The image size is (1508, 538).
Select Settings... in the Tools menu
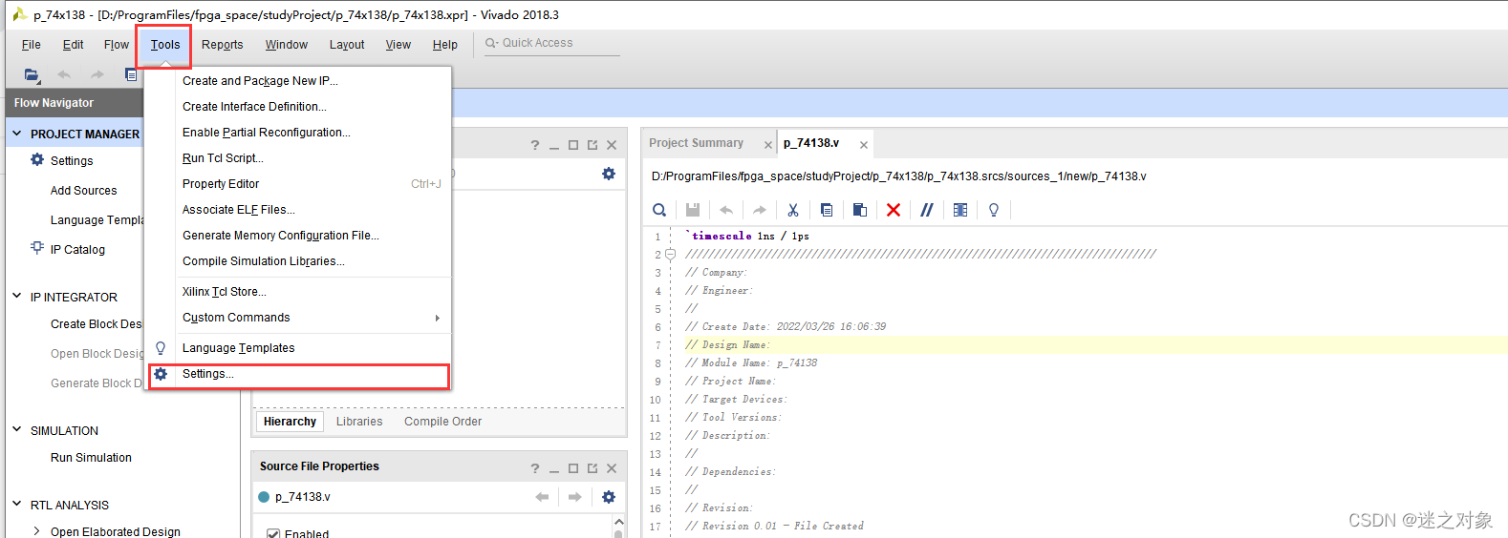[298, 374]
